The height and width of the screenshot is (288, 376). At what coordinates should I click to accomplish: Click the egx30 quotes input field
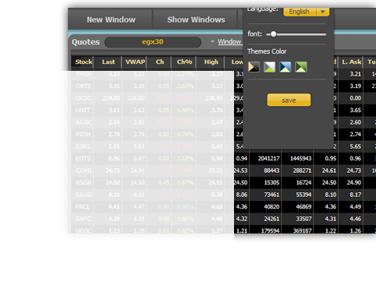153,42
